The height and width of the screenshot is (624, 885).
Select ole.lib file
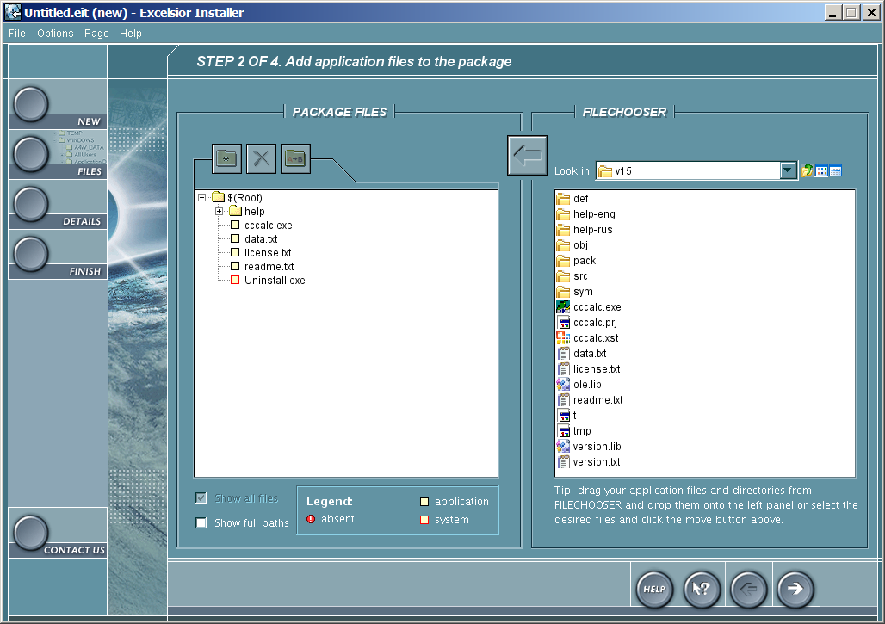(x=579, y=384)
